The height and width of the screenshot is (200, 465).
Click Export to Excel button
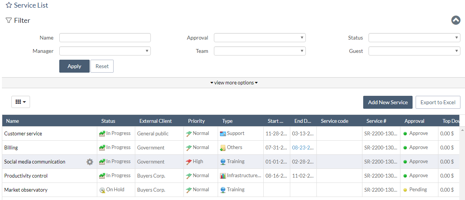tap(438, 102)
